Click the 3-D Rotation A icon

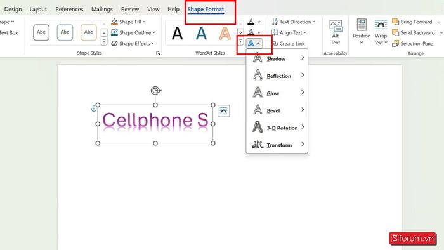258,126
